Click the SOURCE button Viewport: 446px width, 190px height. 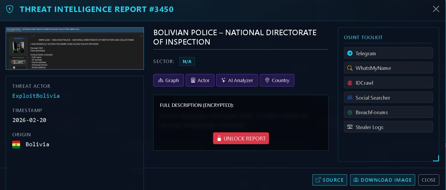pyautogui.click(x=330, y=180)
